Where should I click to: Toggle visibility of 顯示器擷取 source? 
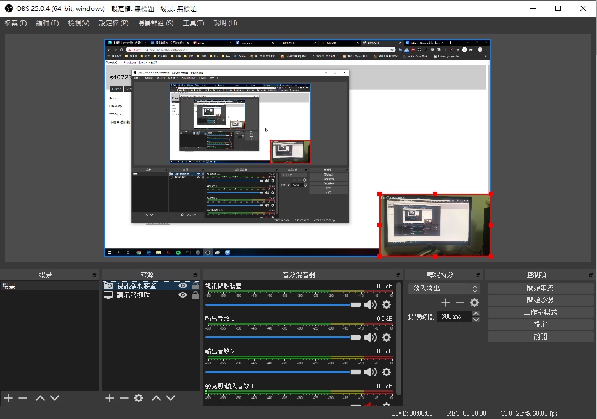click(x=183, y=295)
